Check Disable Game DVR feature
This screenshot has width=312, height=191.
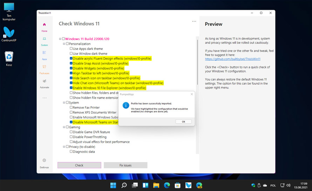71,132
